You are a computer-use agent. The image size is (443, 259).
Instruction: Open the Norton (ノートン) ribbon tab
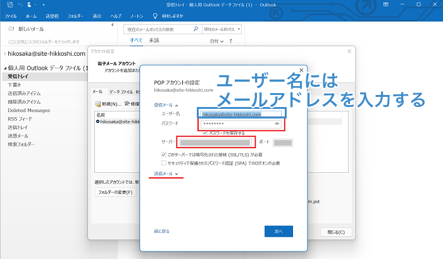coord(137,16)
